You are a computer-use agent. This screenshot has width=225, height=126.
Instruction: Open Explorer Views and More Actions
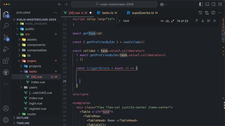point(56,13)
